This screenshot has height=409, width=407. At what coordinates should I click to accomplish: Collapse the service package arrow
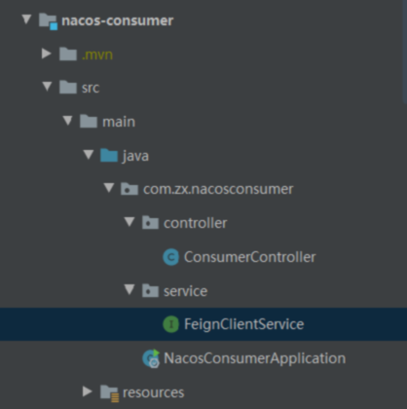click(129, 289)
